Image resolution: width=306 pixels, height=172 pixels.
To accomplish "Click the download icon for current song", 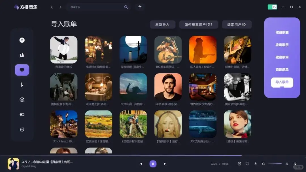I will pos(256,164).
